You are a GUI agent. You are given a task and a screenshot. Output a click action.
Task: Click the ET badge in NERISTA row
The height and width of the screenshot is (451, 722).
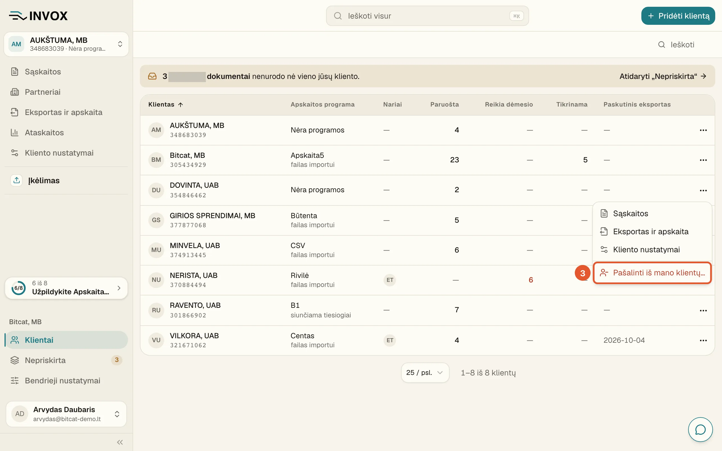(390, 280)
